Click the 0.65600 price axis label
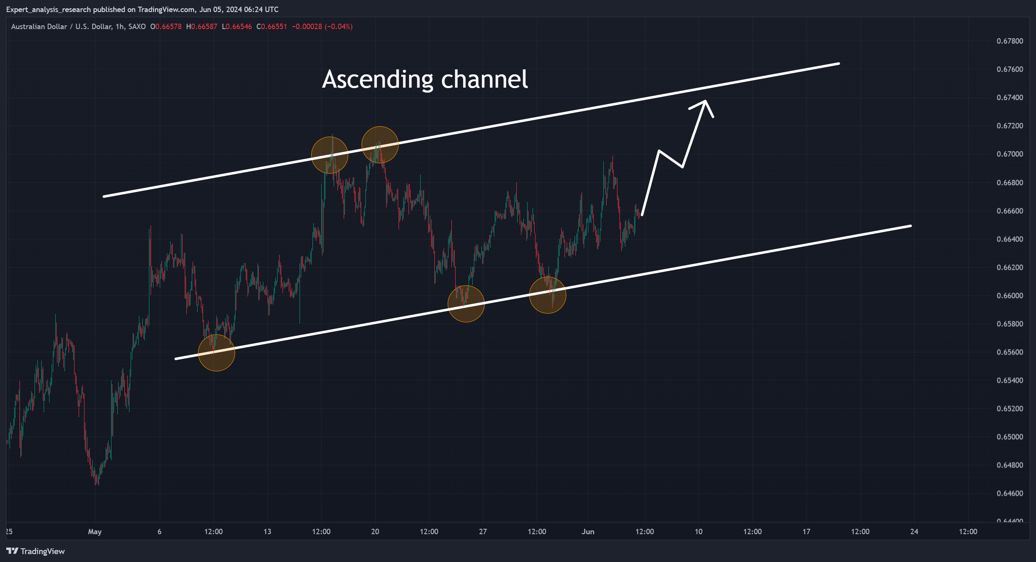 [x=1010, y=352]
